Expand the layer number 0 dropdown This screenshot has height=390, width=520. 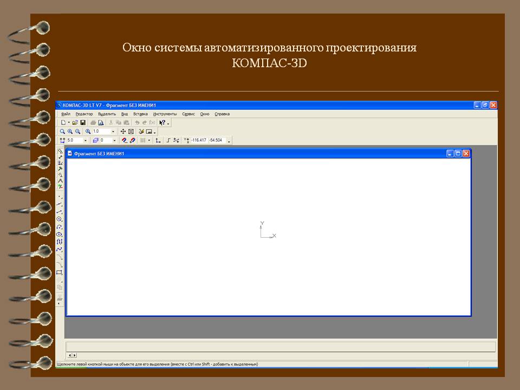115,140
